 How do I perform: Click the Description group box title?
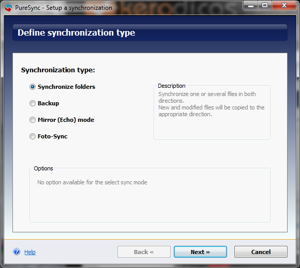(x=172, y=86)
